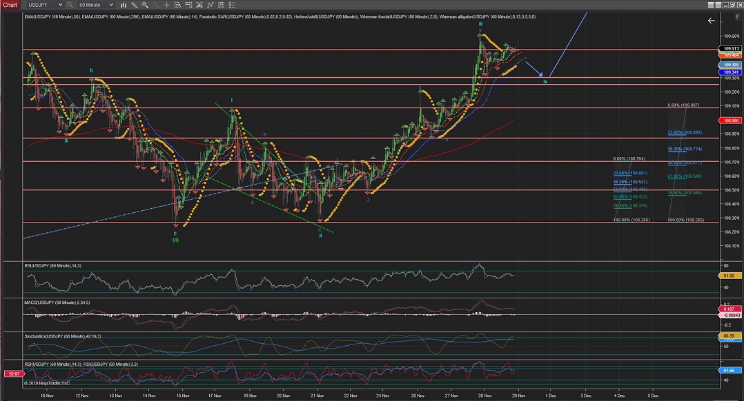Click the iii wave label at chart high
Screen dimensions: 744x401
click(x=480, y=23)
